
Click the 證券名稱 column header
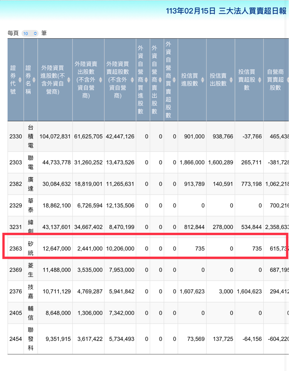tap(31, 80)
